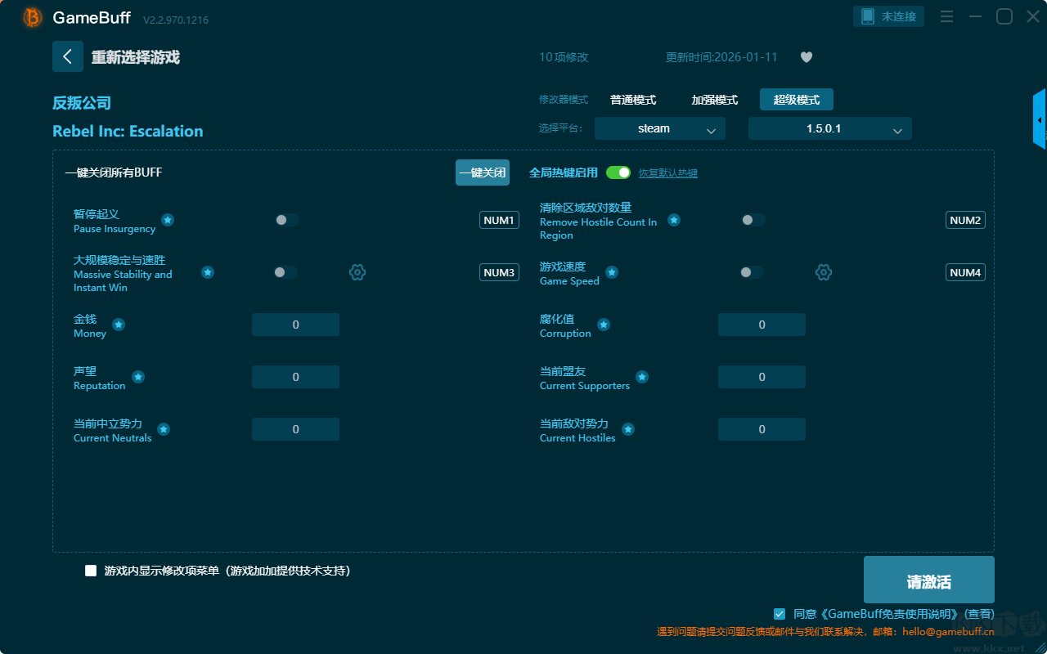Viewport: 1047px width, 654px height.
Task: Toggle the Game Speed switch
Action: (x=752, y=272)
